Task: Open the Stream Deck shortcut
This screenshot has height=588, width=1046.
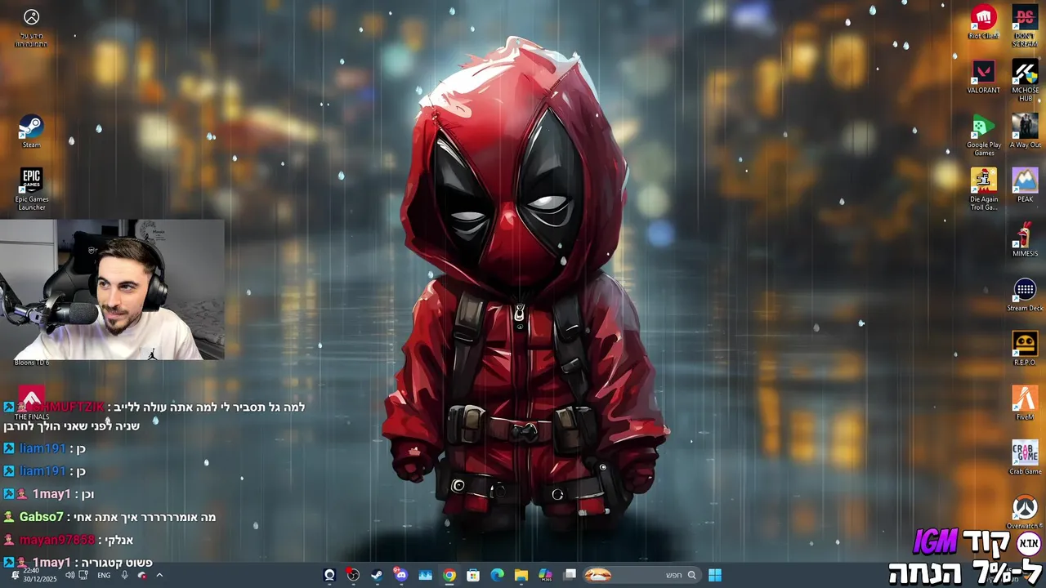Action: (1025, 295)
